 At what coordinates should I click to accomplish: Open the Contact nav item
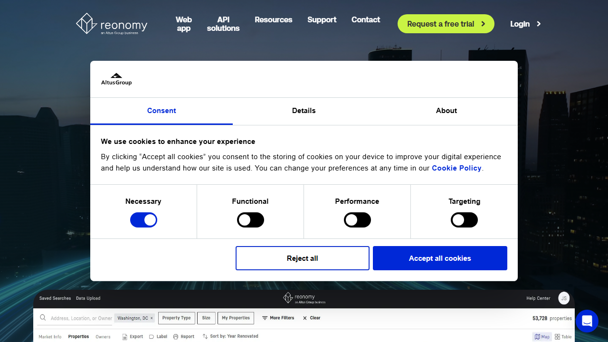366,19
